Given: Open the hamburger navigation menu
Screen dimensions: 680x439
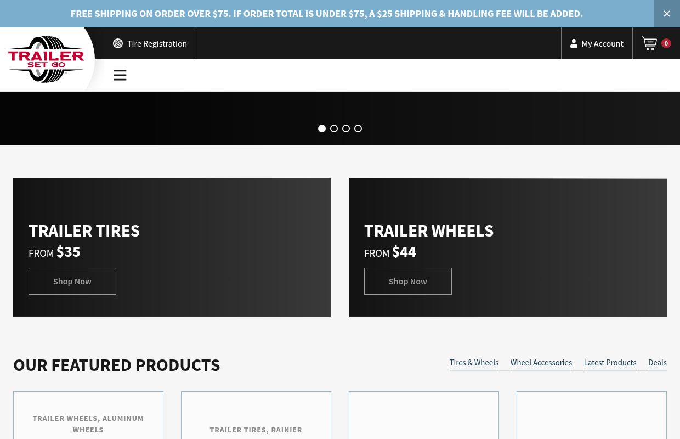Looking at the screenshot, I should click(120, 75).
